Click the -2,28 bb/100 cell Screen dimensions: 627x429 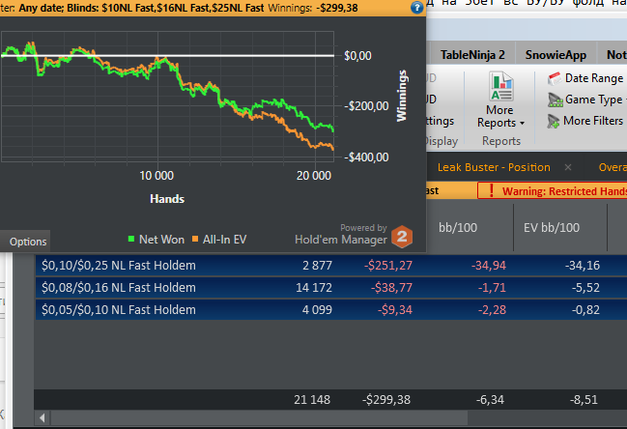[492, 310]
